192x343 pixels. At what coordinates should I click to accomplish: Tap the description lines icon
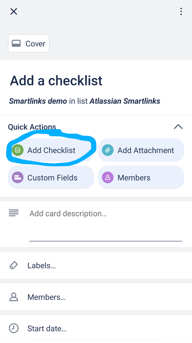(x=14, y=213)
